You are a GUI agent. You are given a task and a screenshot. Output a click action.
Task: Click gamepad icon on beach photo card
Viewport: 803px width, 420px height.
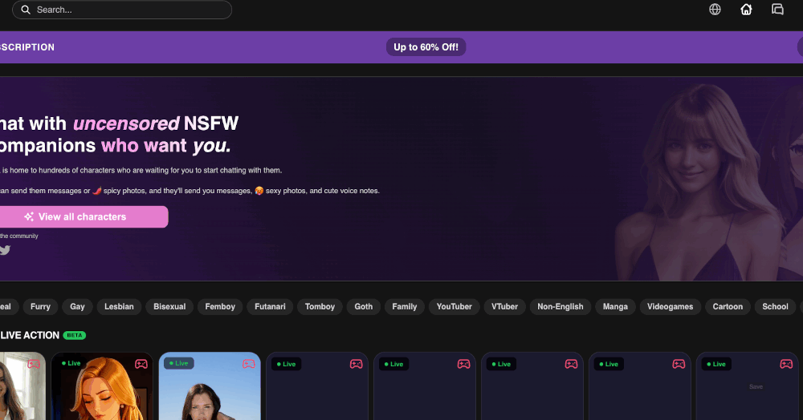pos(248,364)
